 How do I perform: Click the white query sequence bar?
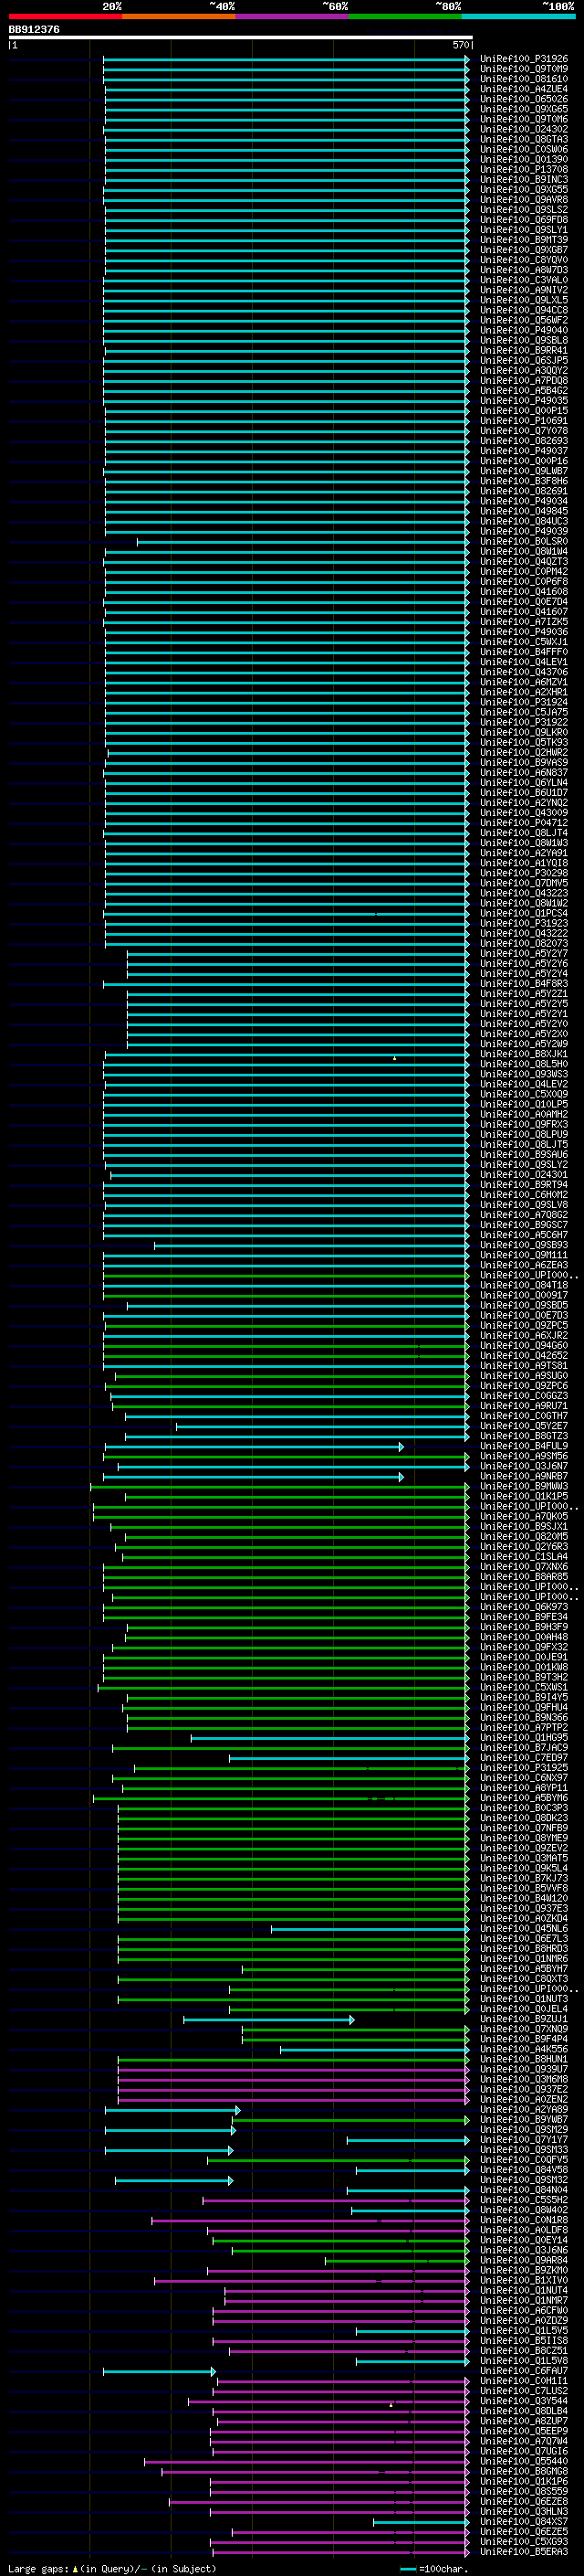coord(241,37)
